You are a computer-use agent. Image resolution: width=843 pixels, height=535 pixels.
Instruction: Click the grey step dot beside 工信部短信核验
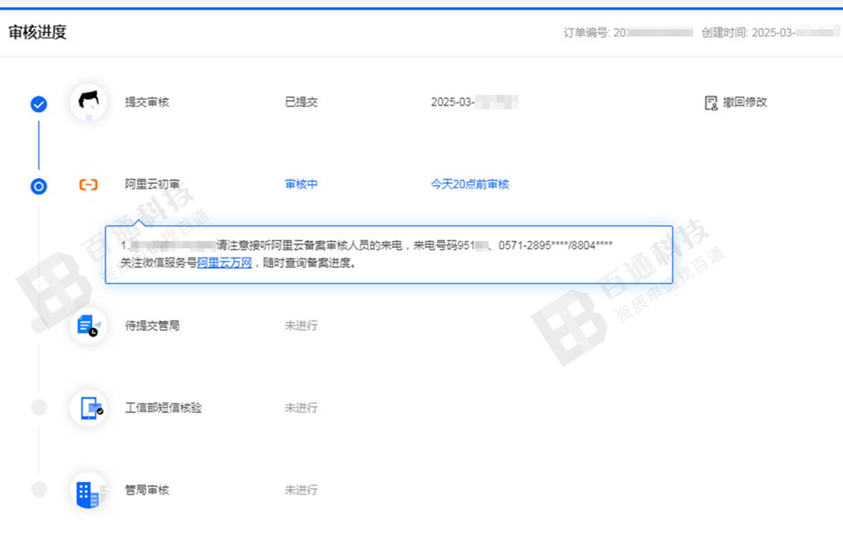point(39,408)
